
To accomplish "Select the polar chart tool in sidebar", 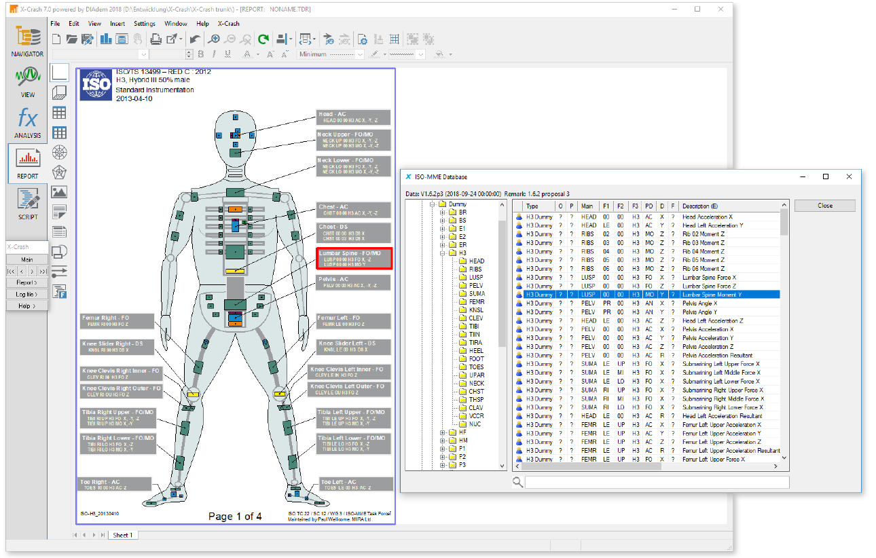I will 59,152.
